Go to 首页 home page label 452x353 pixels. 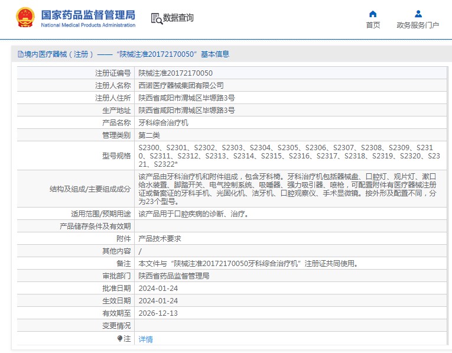coord(373,25)
